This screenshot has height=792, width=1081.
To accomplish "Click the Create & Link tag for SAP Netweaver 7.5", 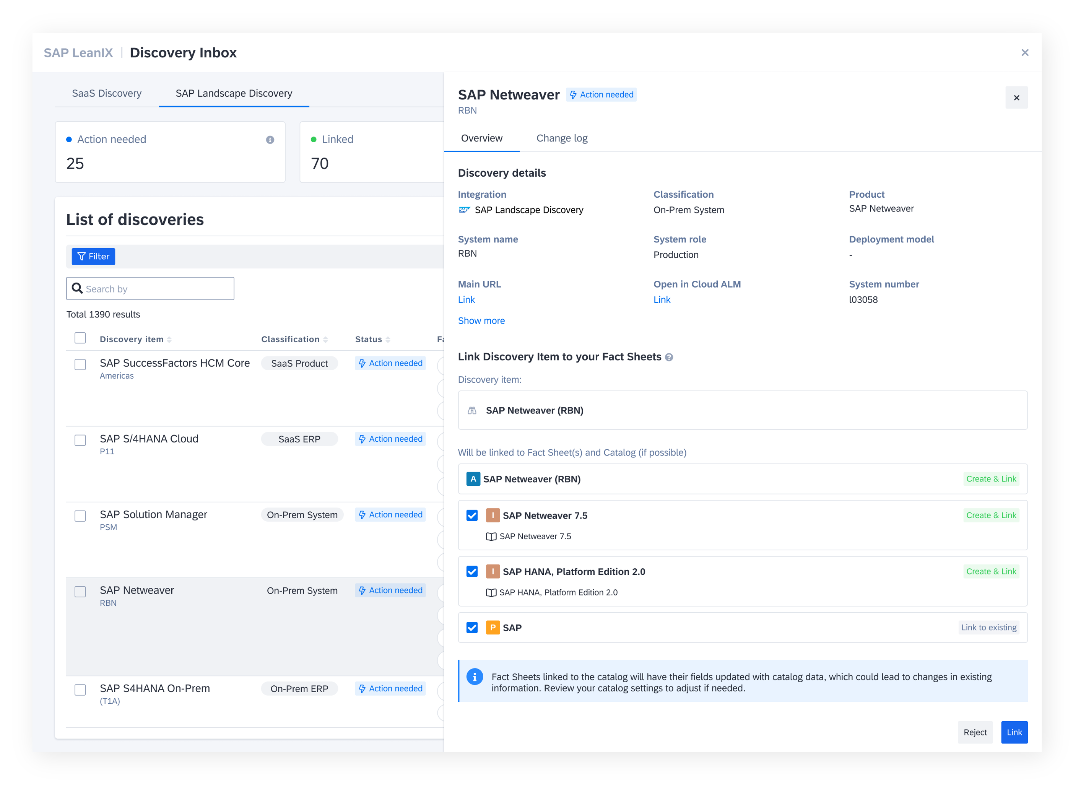I will [x=991, y=516].
